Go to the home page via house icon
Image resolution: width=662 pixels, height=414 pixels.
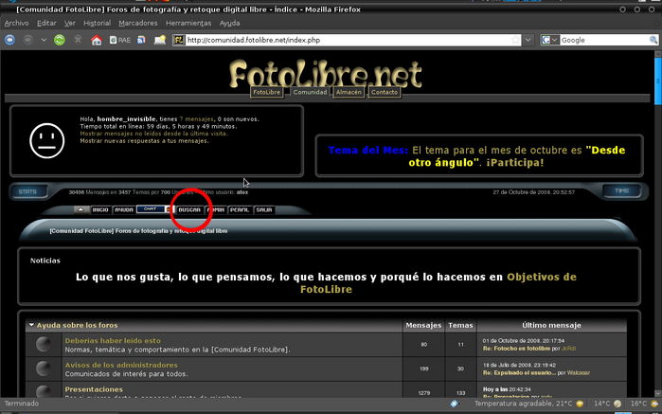coord(97,40)
